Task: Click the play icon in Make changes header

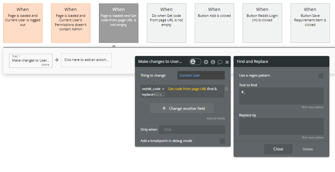Action: (x=206, y=62)
